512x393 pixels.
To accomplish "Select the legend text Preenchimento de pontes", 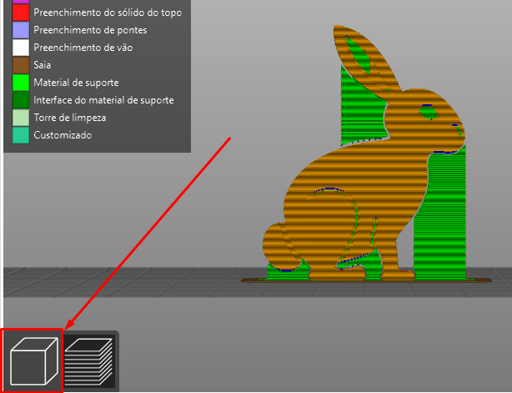I will [x=90, y=30].
